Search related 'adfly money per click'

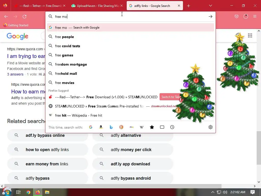point(133,150)
